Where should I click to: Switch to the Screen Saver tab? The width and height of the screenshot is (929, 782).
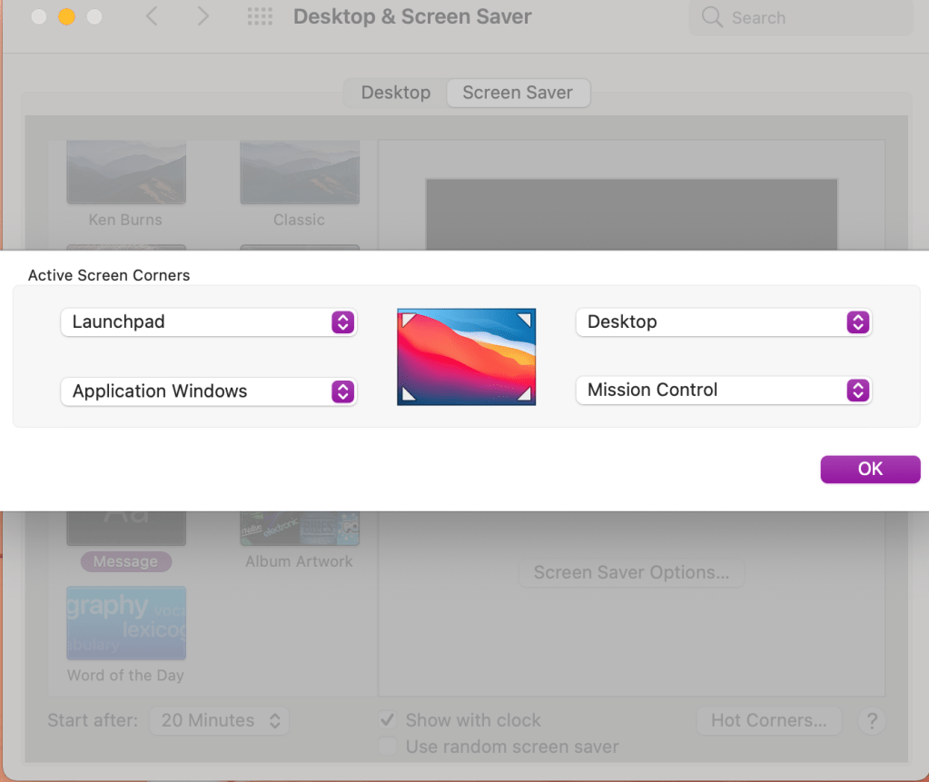[518, 93]
